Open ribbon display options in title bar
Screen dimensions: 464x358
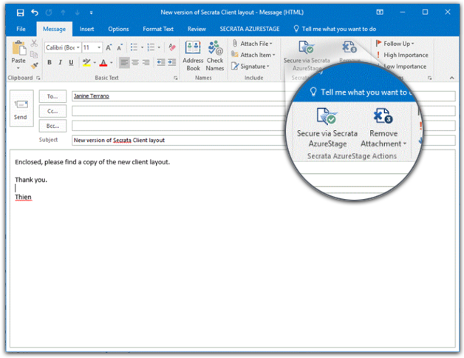(380, 12)
